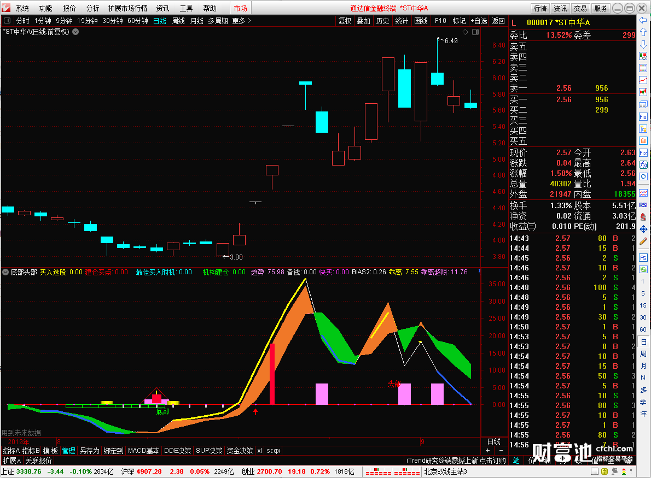This screenshot has height=478, width=651.
Task: Open the 复权 adjustment dropdown
Action: click(345, 21)
